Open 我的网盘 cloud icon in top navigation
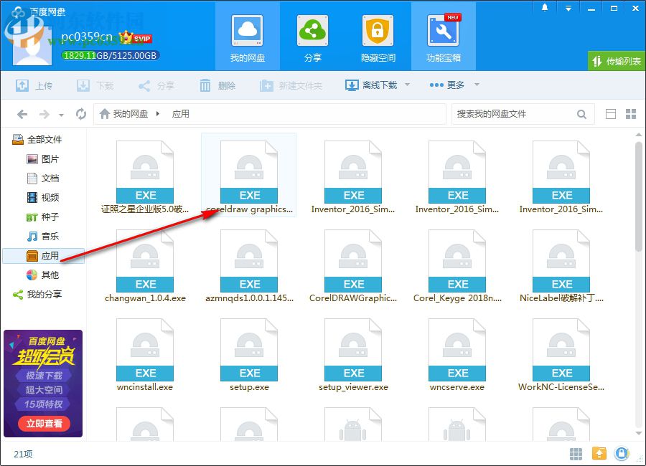Viewport: 646px width, 466px height. pos(247,30)
